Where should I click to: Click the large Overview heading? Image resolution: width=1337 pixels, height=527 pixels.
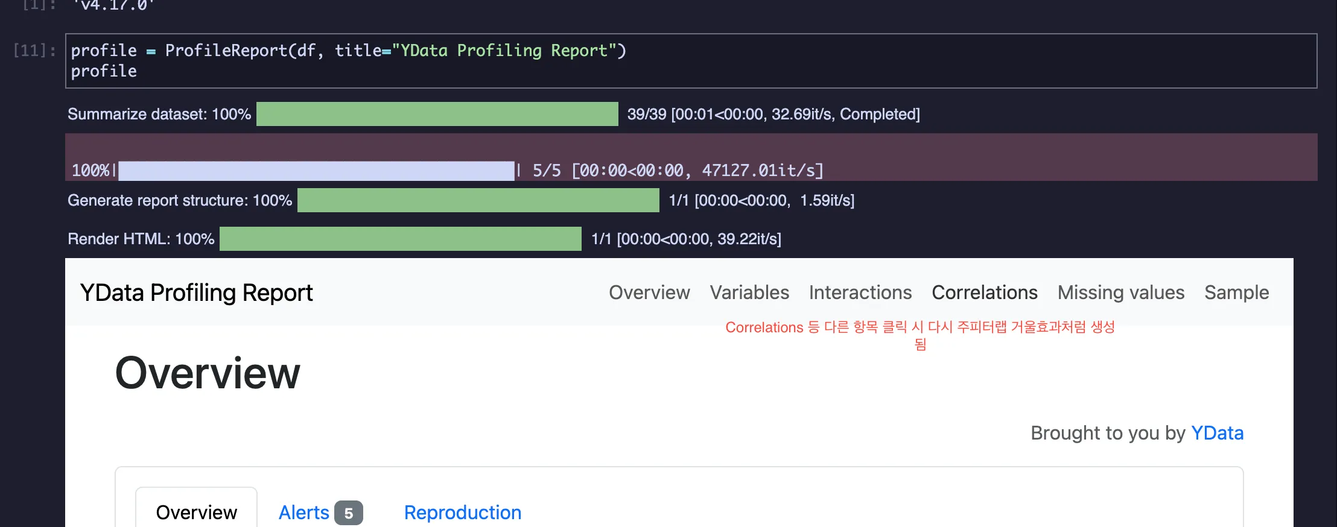pos(208,373)
